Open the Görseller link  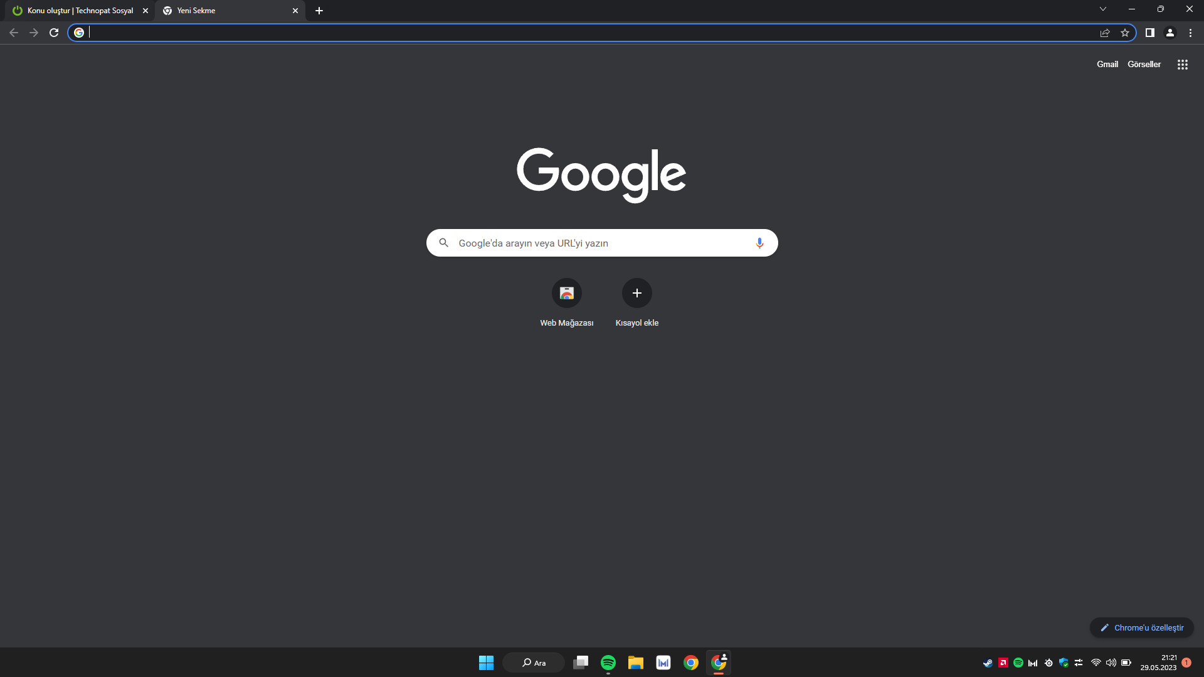(1144, 64)
